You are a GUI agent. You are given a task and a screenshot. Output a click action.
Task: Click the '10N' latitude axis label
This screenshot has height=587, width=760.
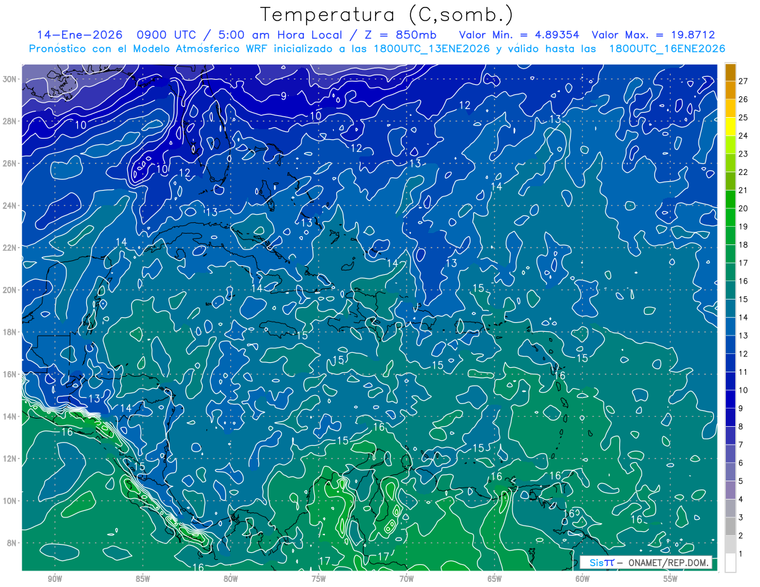click(x=11, y=501)
